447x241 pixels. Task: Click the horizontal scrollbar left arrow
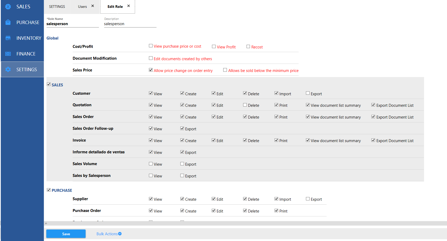pos(46,223)
